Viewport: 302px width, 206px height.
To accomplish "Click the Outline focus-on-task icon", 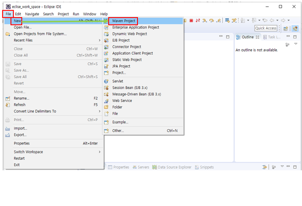I will point(287,44).
